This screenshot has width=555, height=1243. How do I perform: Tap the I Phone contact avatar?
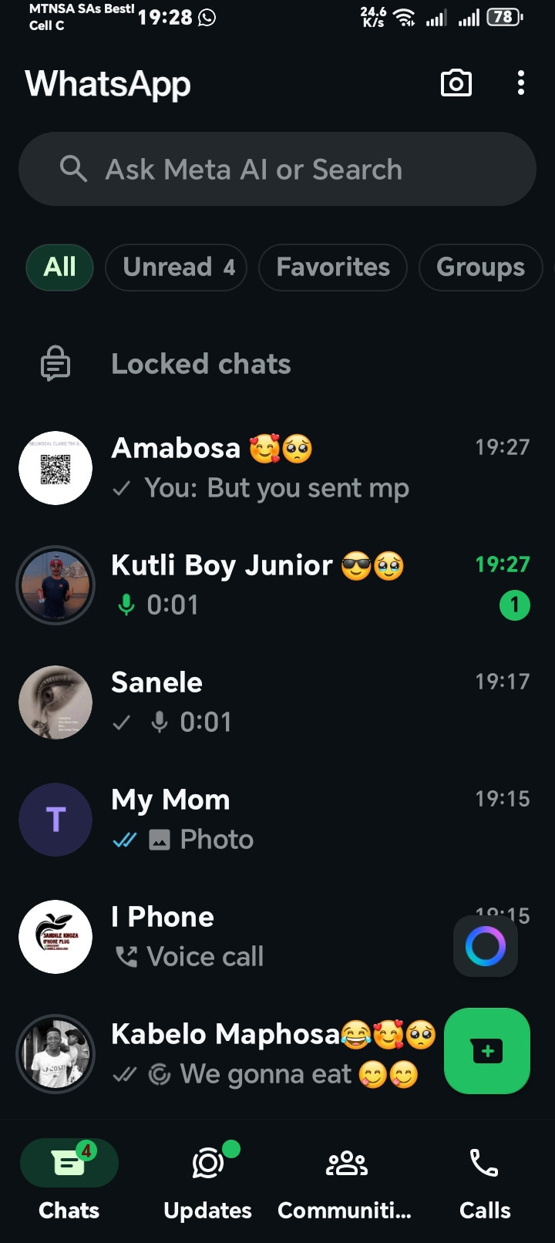[x=55, y=937]
